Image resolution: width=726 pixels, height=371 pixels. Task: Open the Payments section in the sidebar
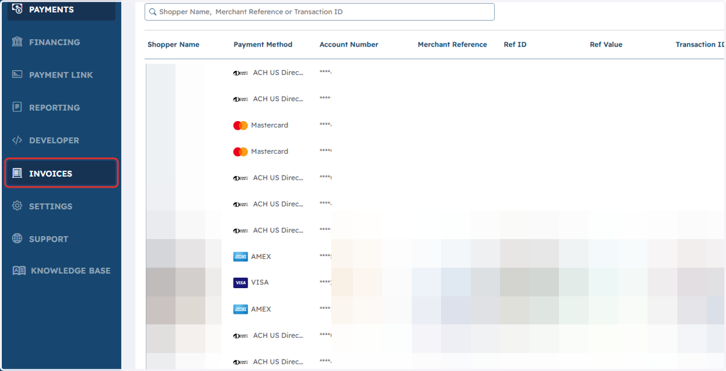coord(61,10)
